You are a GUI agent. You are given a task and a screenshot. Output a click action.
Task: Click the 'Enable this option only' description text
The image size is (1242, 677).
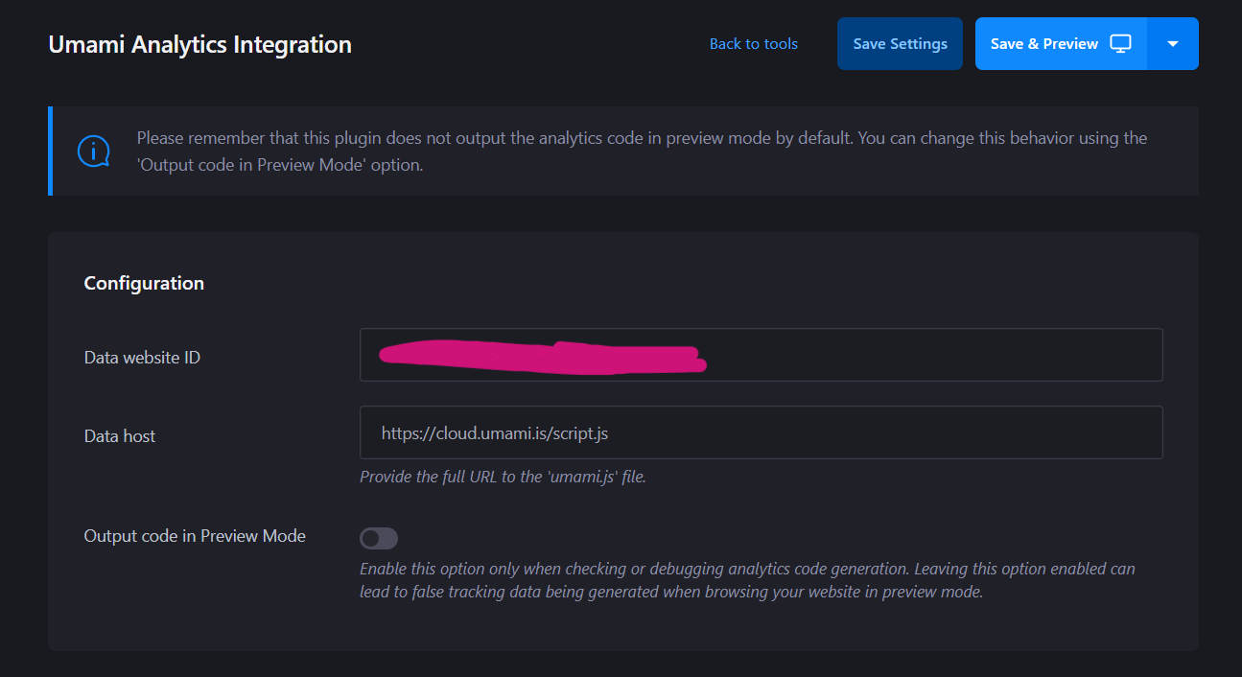(747, 580)
